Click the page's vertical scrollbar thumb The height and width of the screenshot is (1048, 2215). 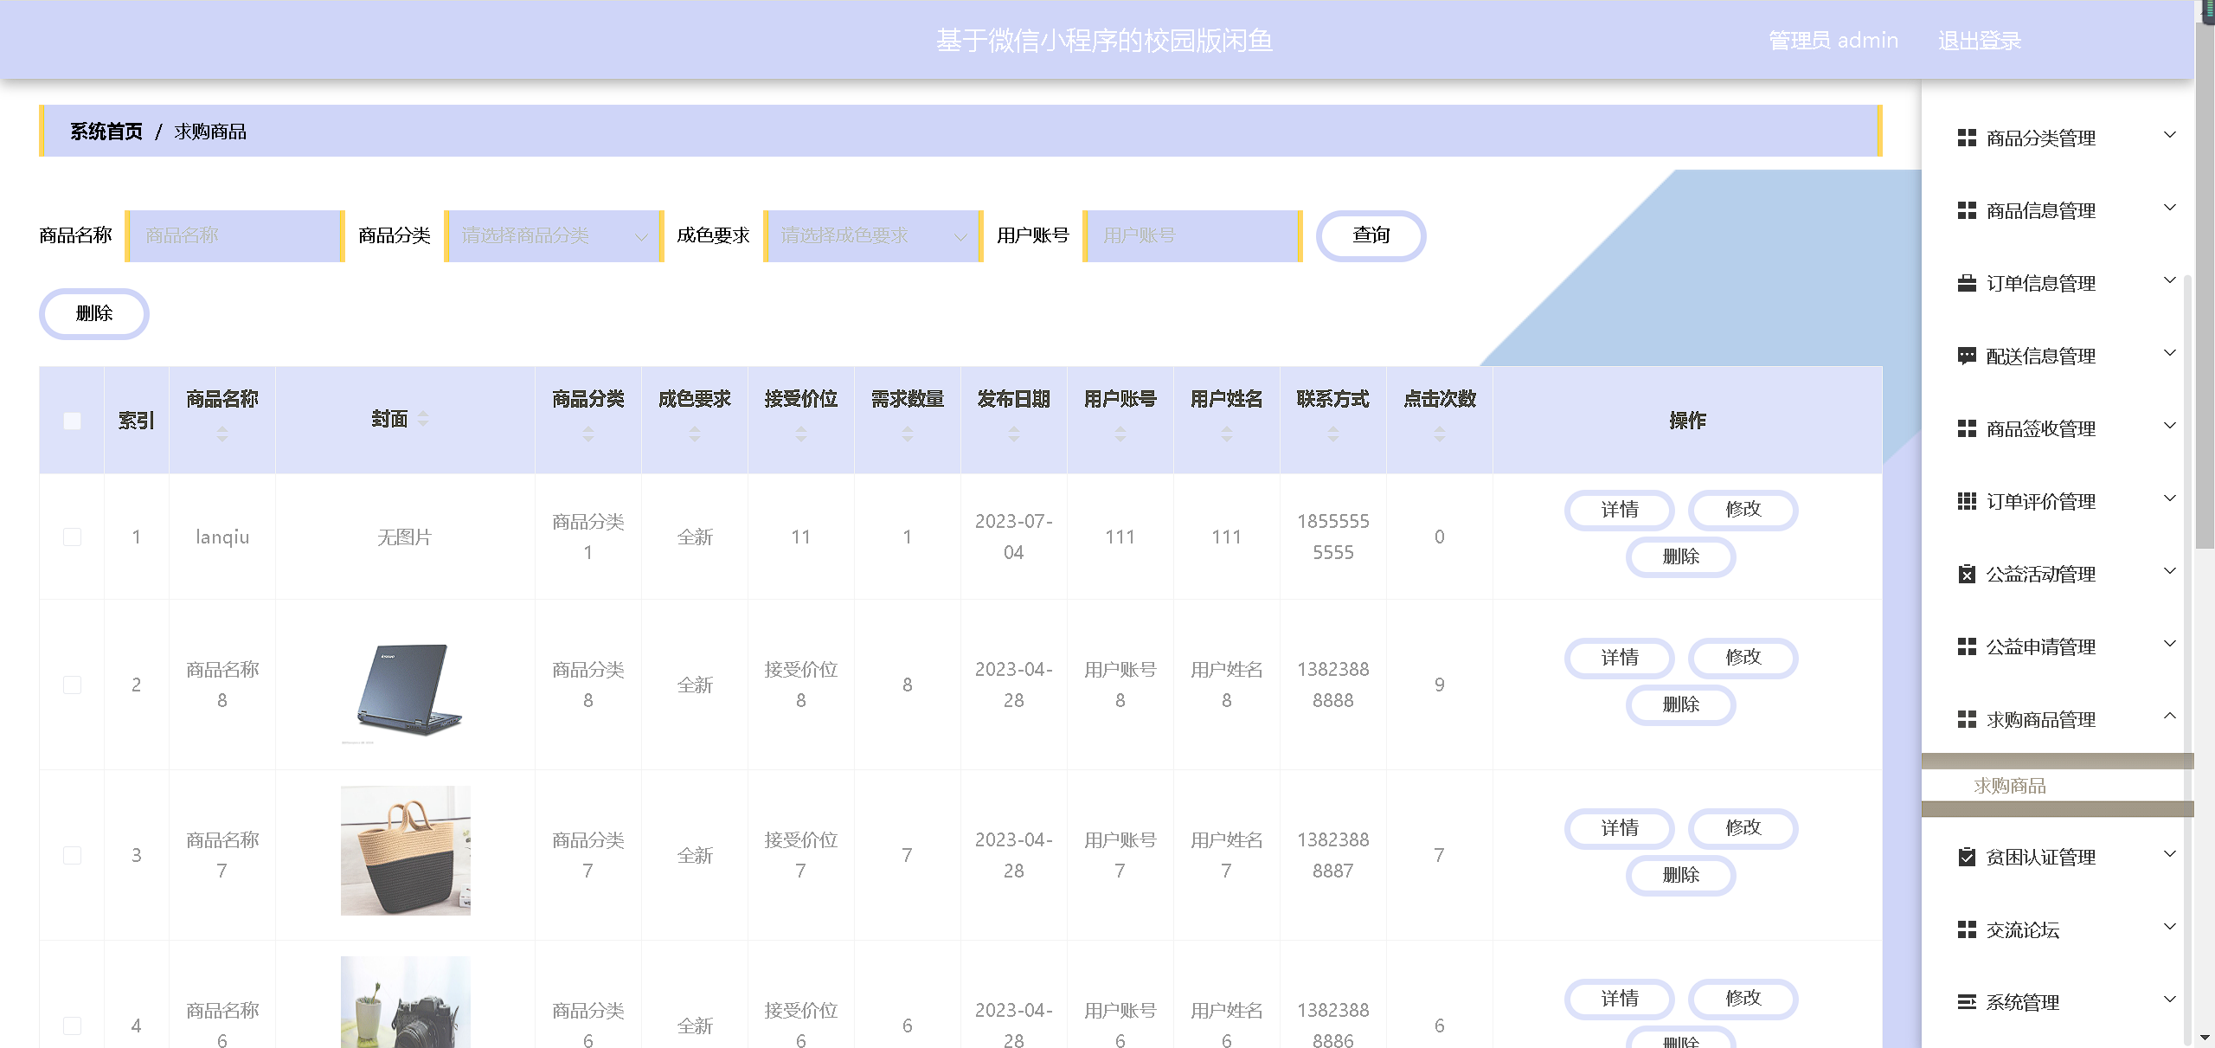click(2205, 286)
